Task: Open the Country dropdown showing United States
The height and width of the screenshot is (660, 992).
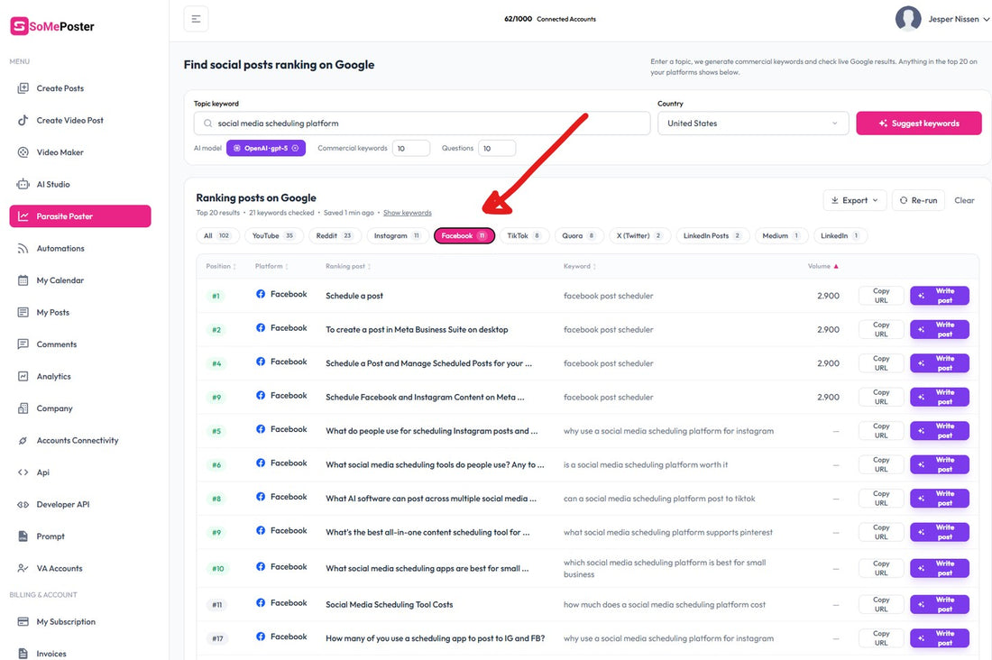Action: (x=752, y=124)
